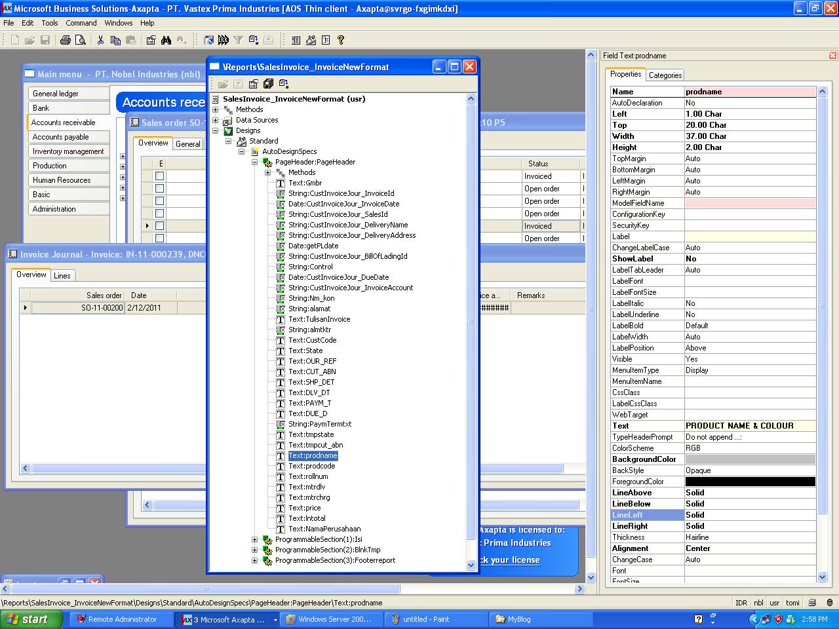Tick the checkbox in the arrow-marked sales order row
This screenshot has height=629, width=839.
point(159,226)
